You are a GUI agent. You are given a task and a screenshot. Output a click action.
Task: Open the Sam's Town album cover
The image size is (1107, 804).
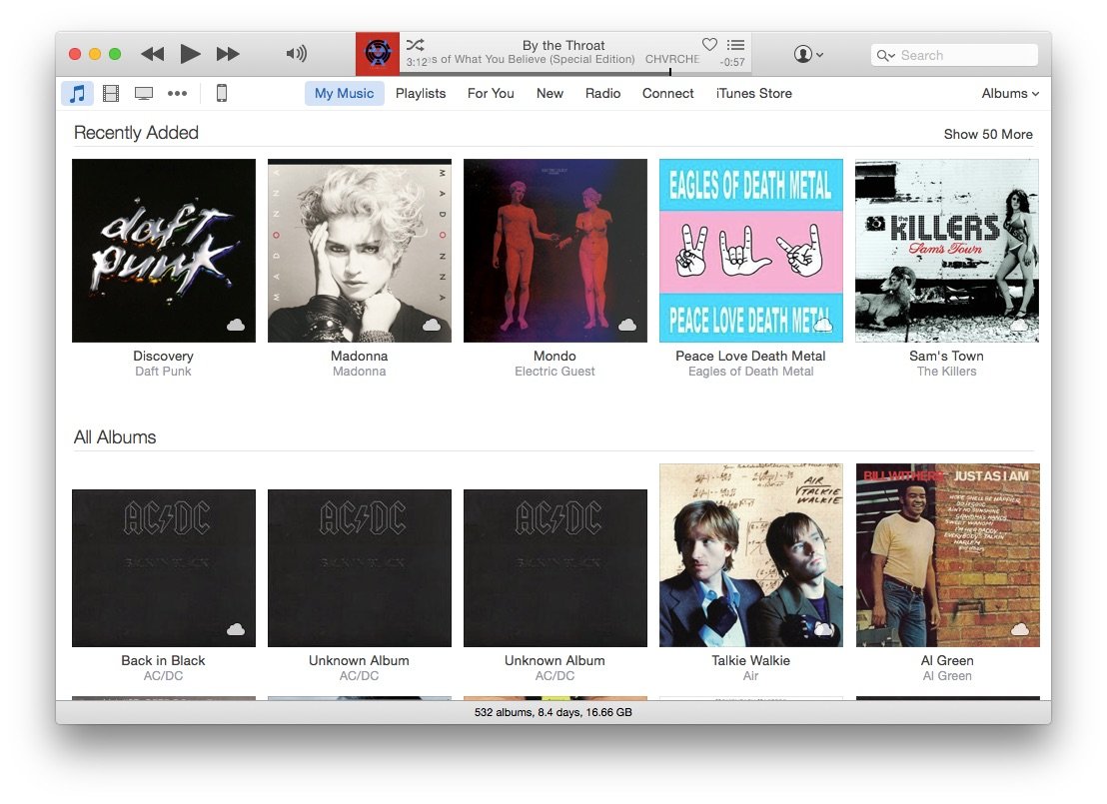tap(947, 251)
